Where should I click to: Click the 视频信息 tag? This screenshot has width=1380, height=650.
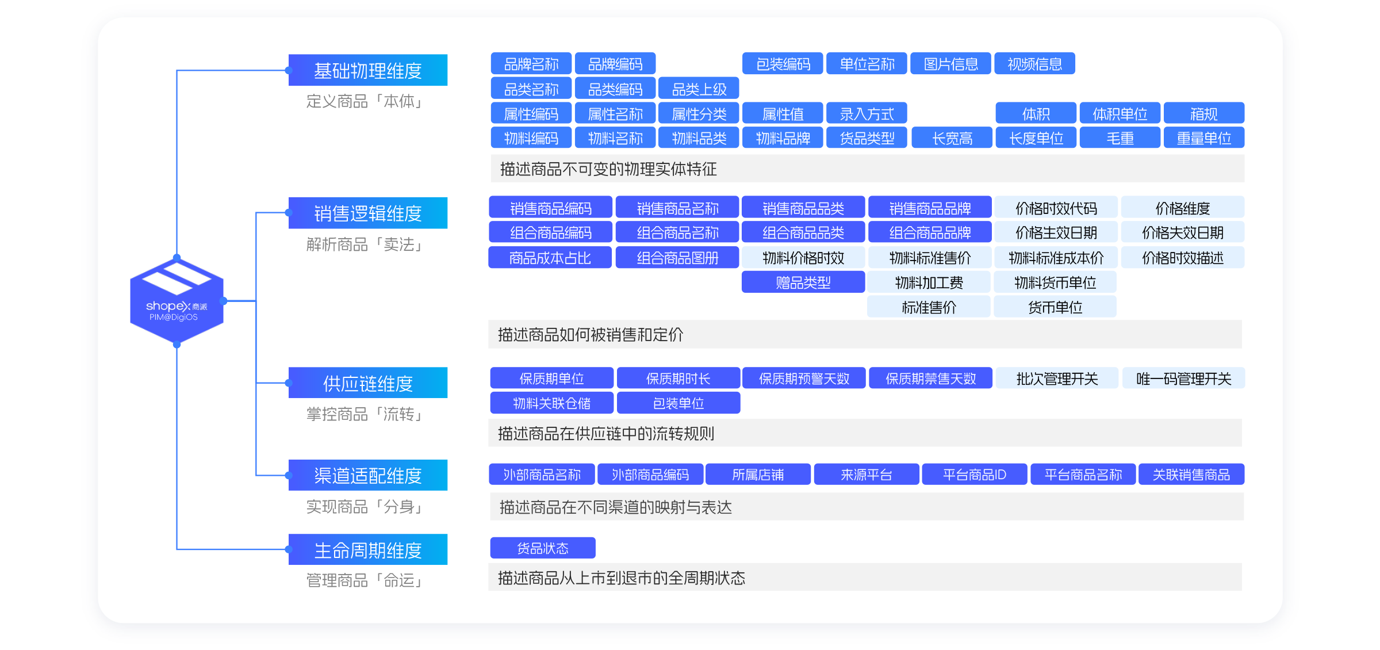click(x=1034, y=64)
